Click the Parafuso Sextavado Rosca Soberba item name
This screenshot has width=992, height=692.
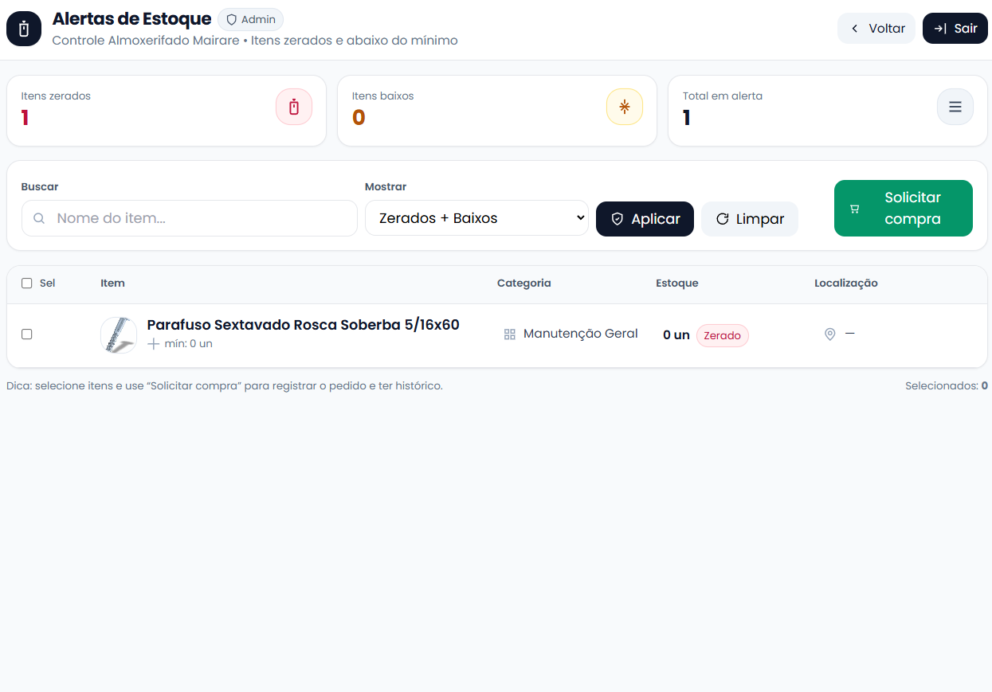(x=303, y=325)
